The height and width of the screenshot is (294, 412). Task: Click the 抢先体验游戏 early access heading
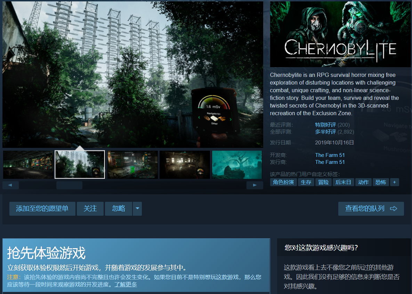46,253
